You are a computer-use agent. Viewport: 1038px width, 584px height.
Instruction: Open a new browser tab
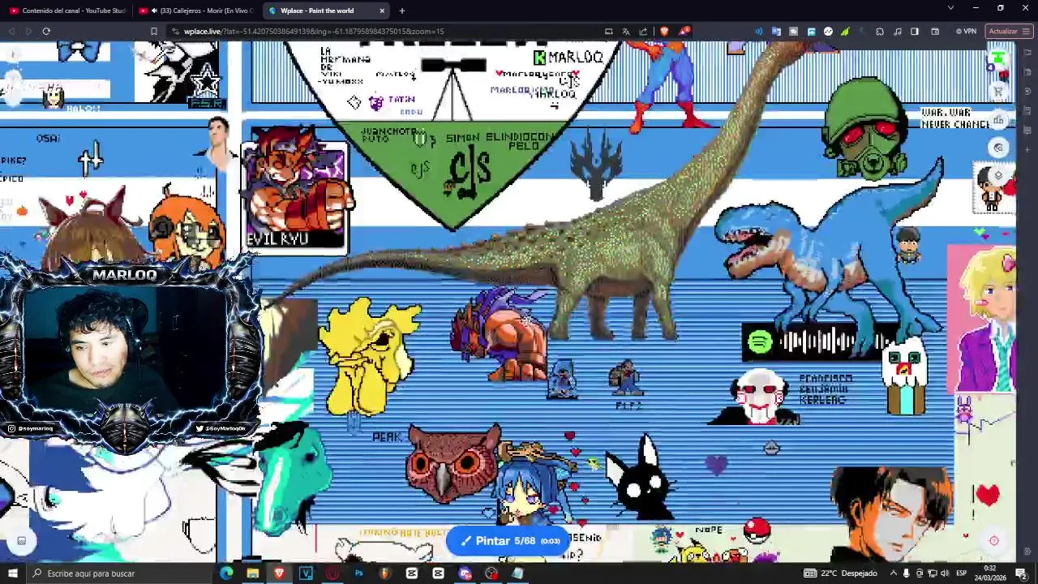401,11
